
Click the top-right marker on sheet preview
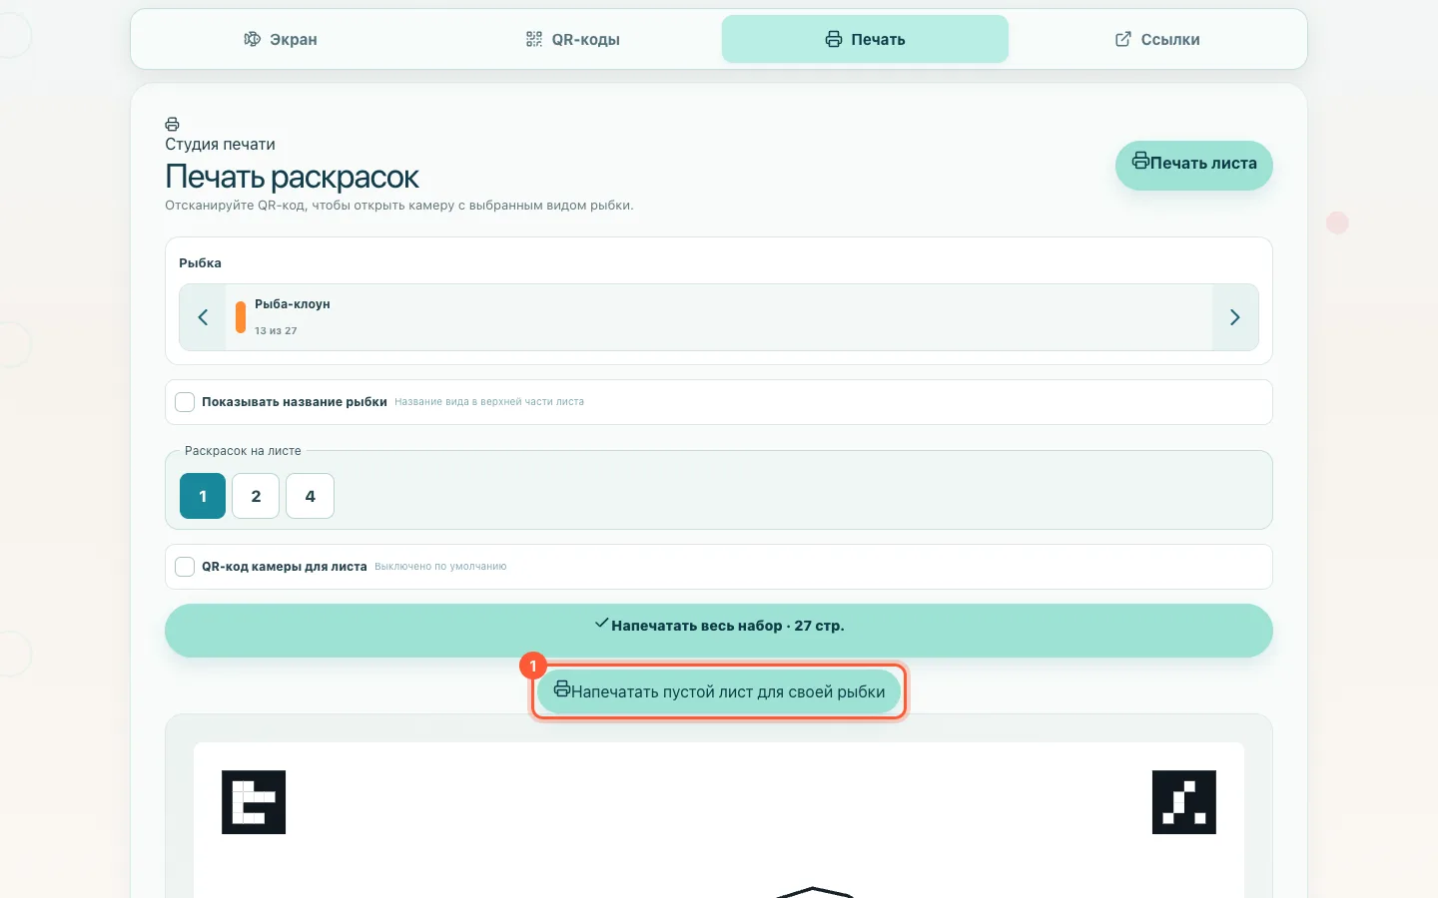coord(1184,802)
